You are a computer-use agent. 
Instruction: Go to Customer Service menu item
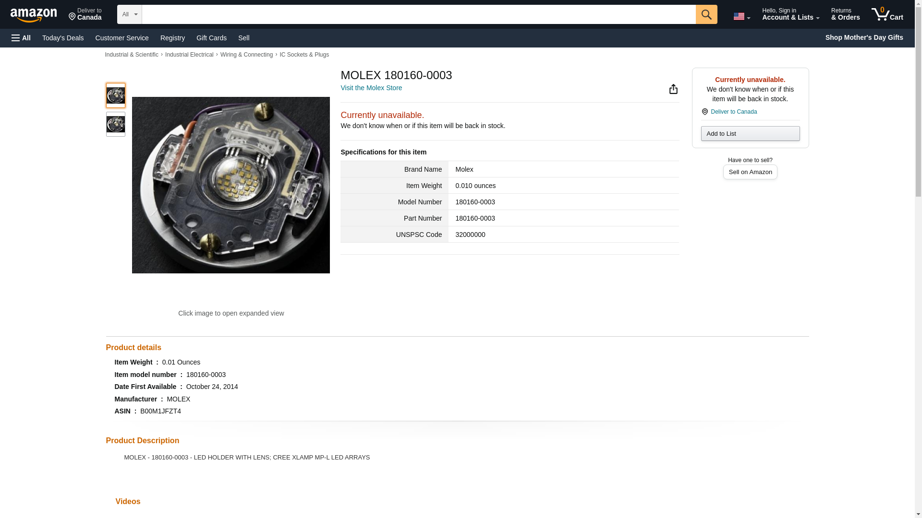point(122,38)
